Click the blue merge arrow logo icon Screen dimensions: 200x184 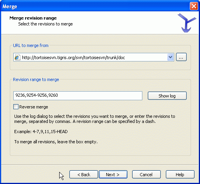click(x=187, y=23)
